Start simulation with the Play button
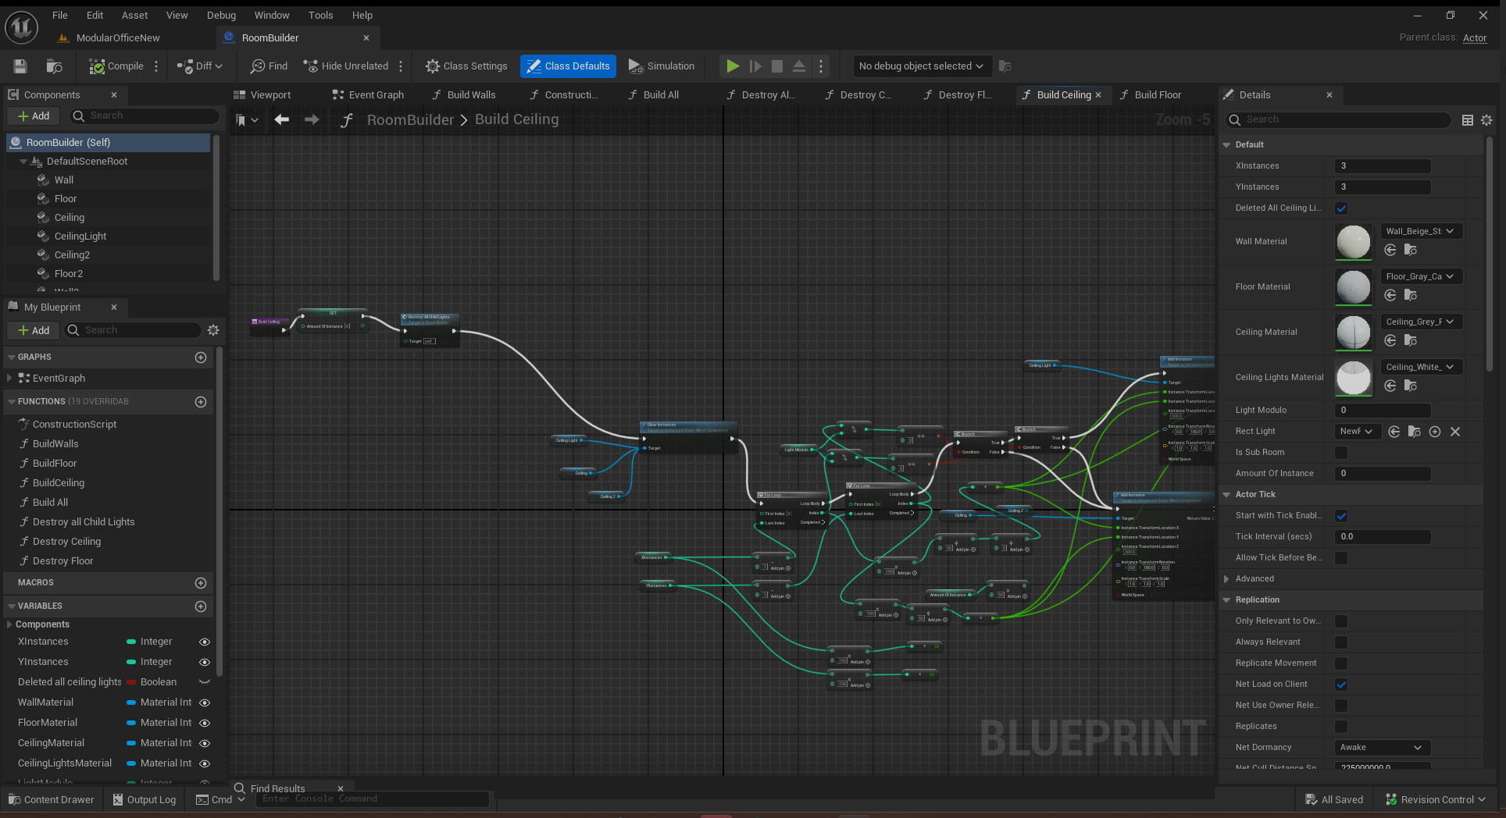This screenshot has height=818, width=1506. (x=733, y=66)
